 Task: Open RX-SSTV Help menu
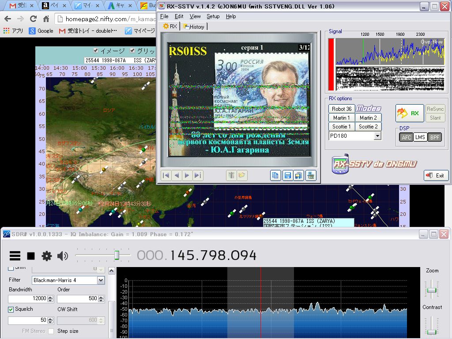(x=230, y=16)
